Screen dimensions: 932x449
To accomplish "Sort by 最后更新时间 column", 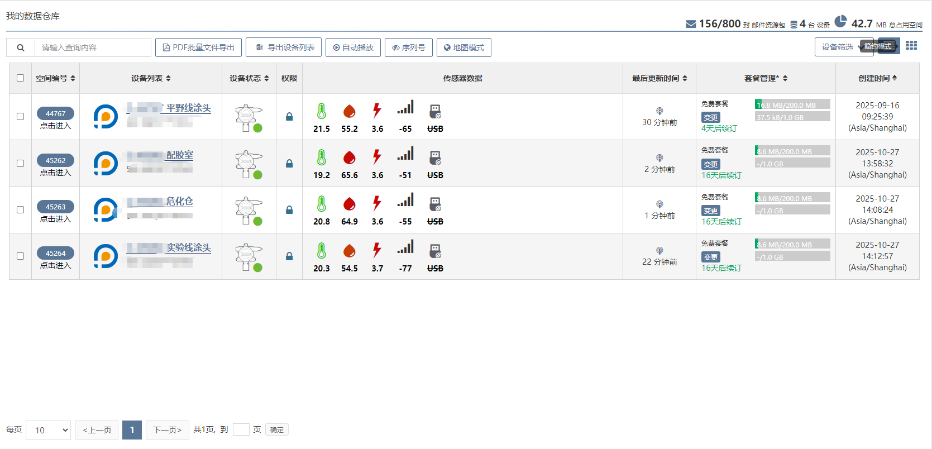I will [659, 78].
